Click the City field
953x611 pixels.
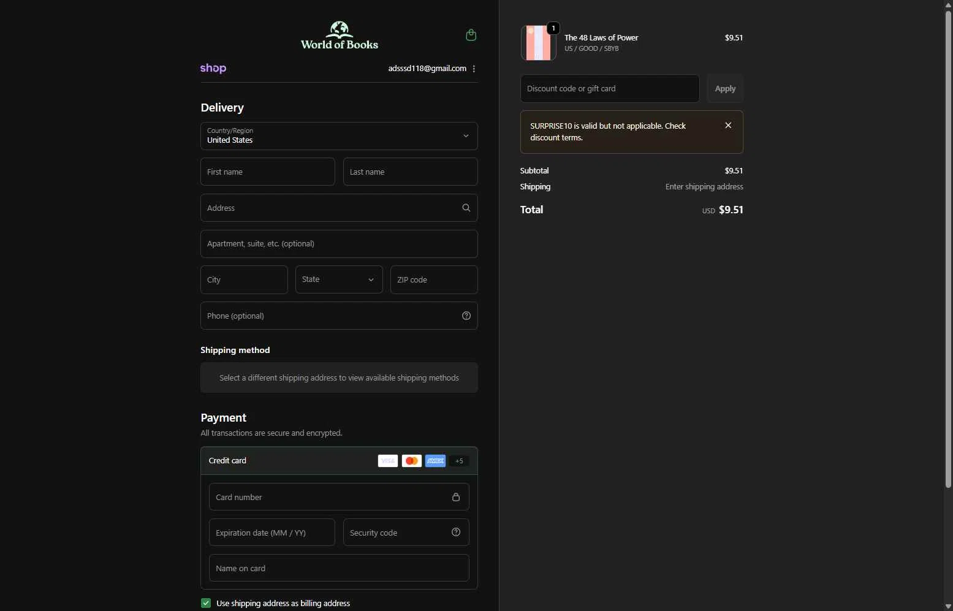[x=244, y=279]
